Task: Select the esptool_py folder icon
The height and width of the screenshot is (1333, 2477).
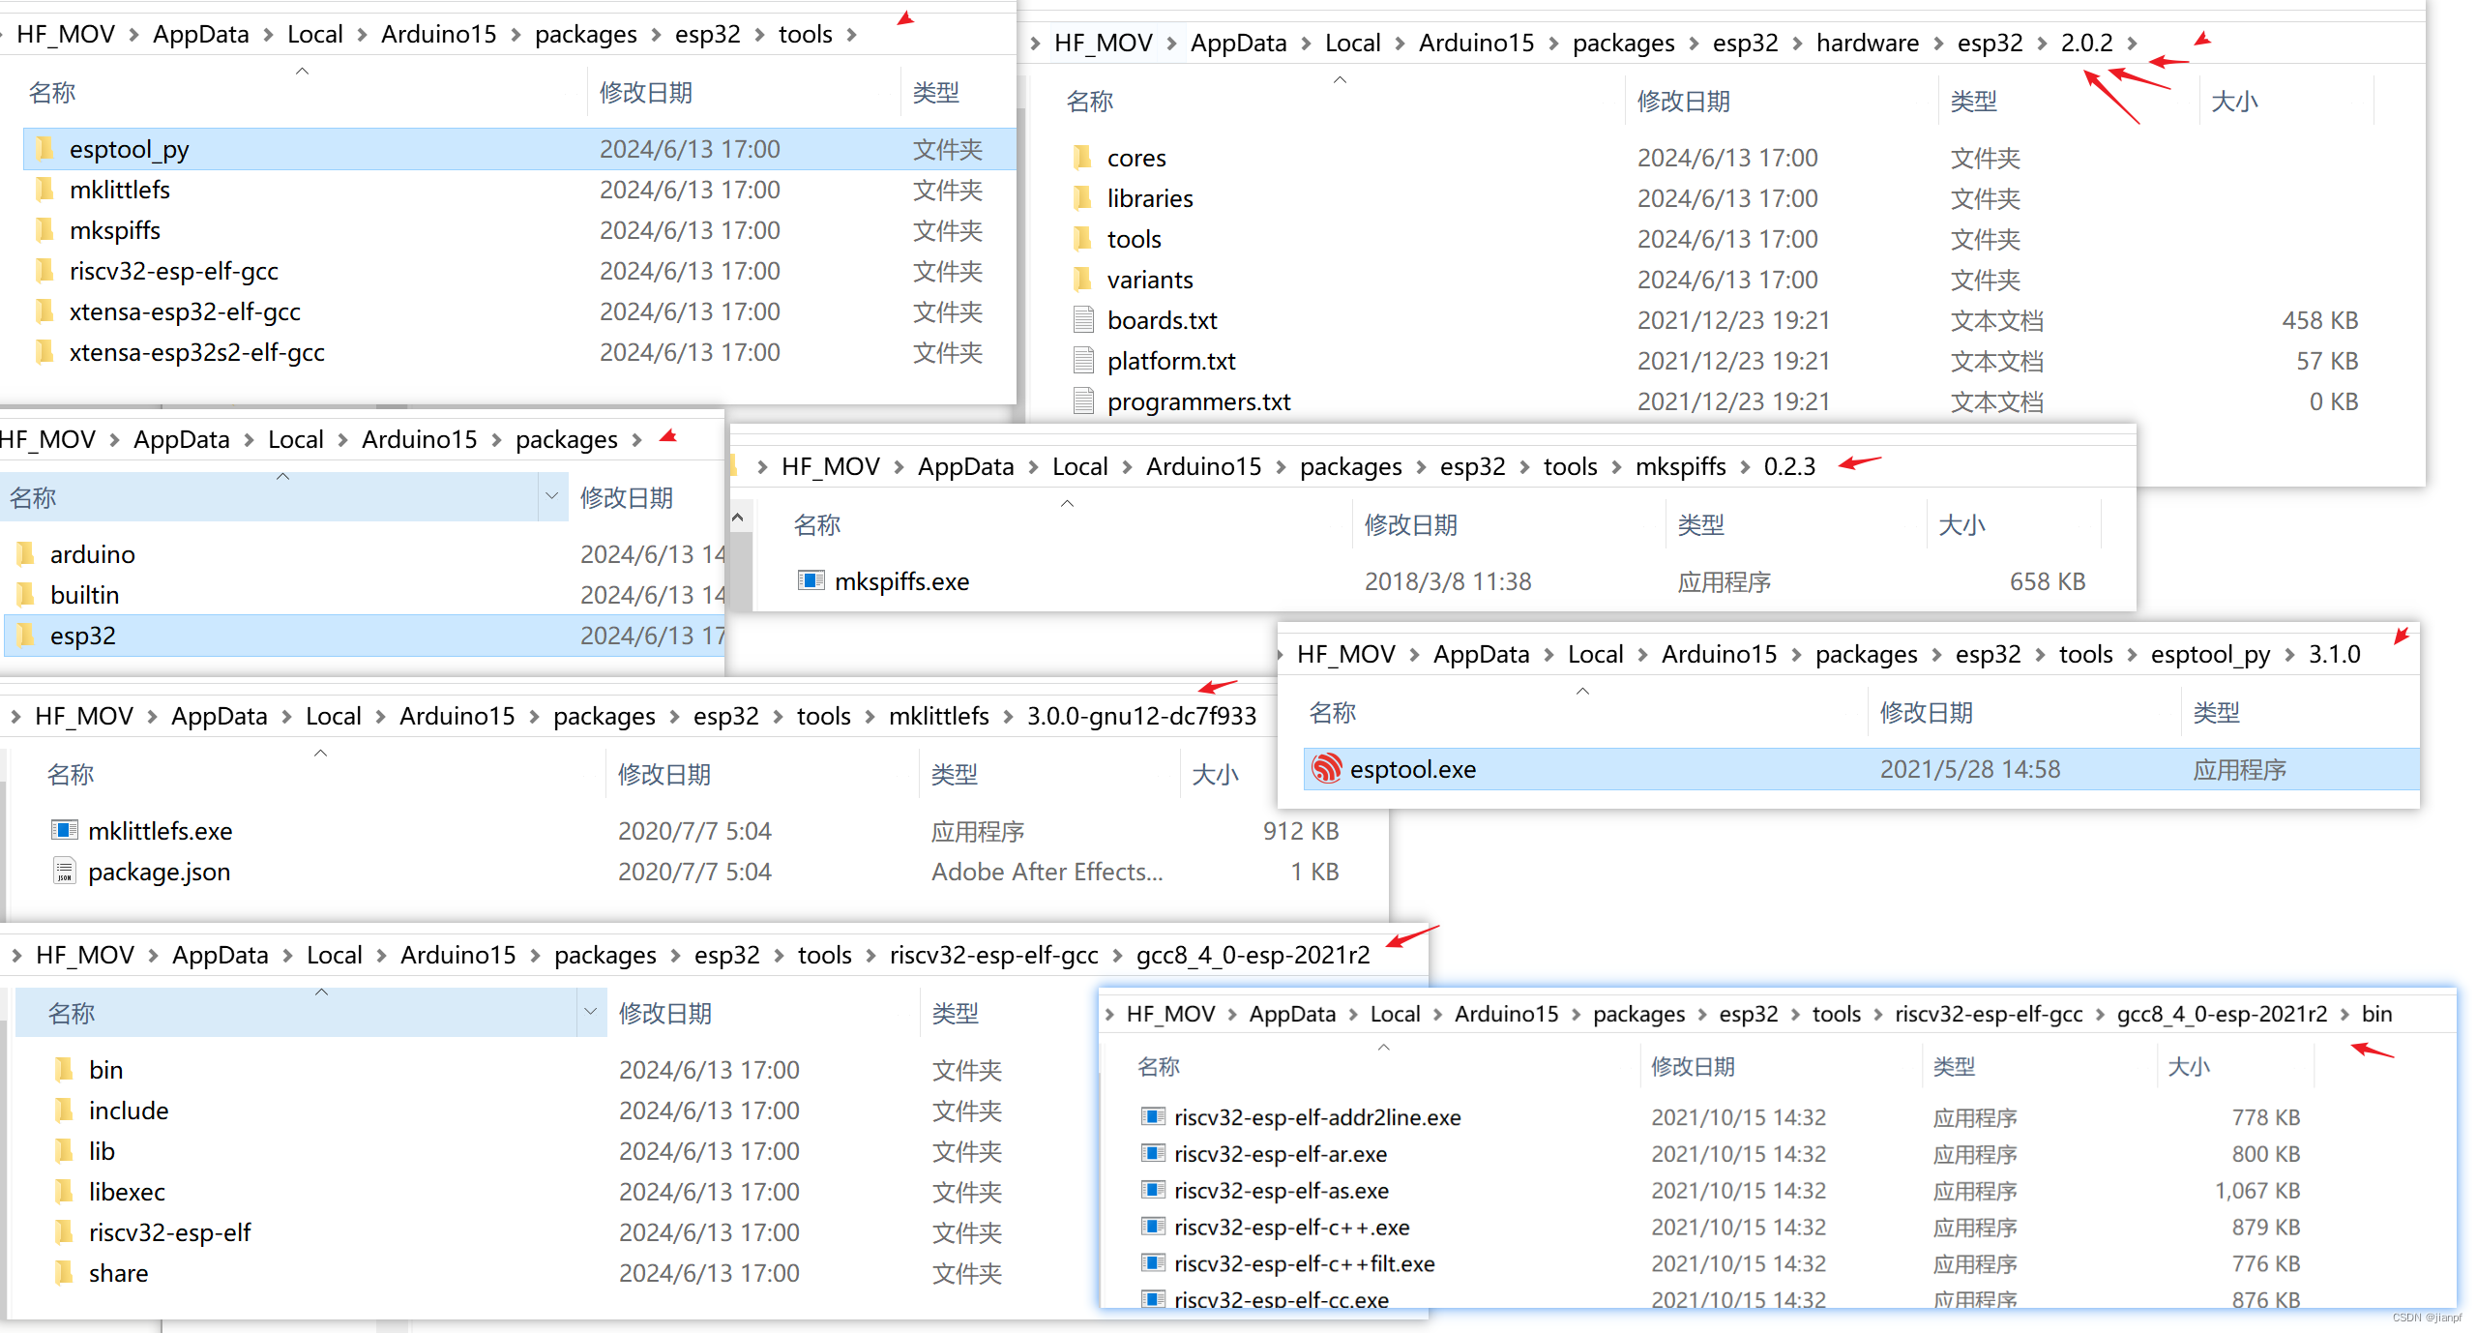Action: pos(45,149)
